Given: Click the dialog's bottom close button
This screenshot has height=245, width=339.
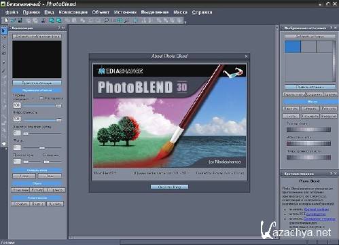Looking at the screenshot, I should pos(169,187).
